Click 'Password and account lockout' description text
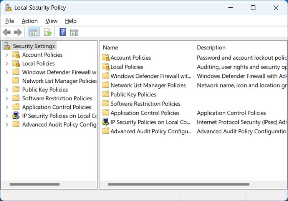The width and height of the screenshot is (288, 201). tap(242, 58)
